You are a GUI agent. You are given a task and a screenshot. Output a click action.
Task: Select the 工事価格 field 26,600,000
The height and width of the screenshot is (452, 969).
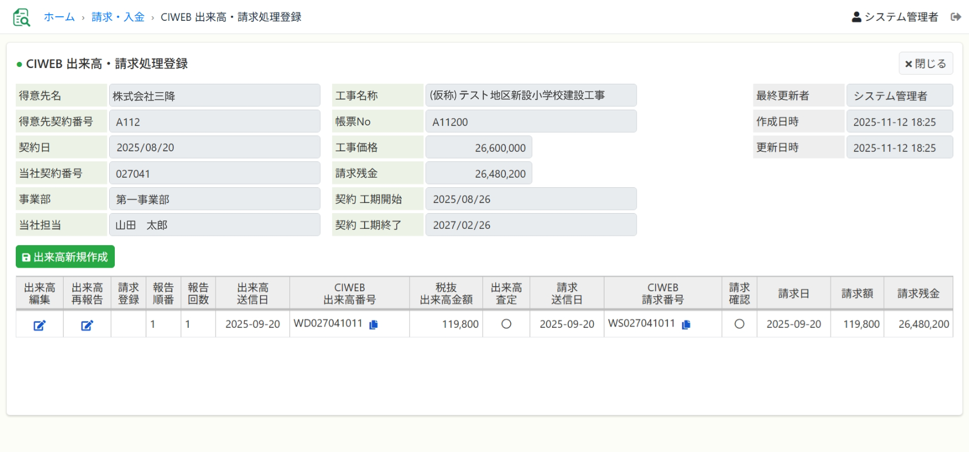click(x=478, y=148)
